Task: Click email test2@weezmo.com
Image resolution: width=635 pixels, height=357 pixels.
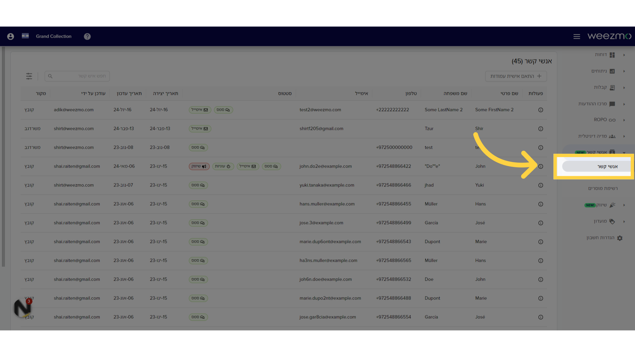Action: (320, 110)
